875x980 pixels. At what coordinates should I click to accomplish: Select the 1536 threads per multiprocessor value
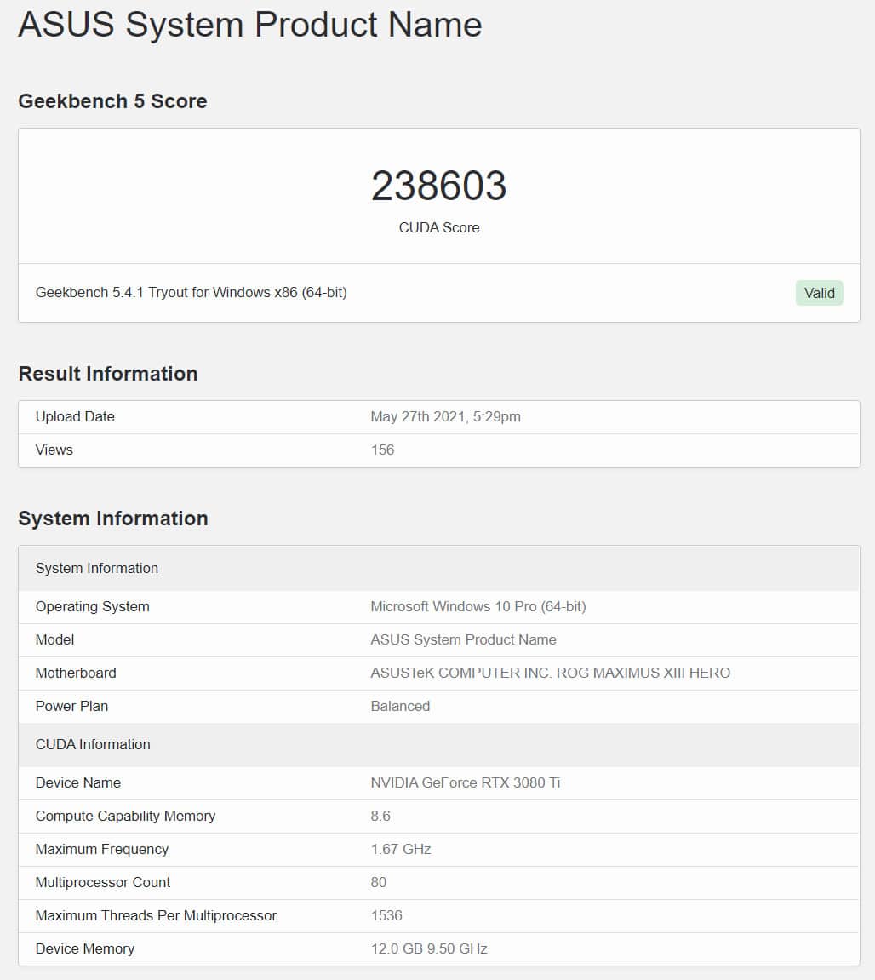pyautogui.click(x=386, y=915)
